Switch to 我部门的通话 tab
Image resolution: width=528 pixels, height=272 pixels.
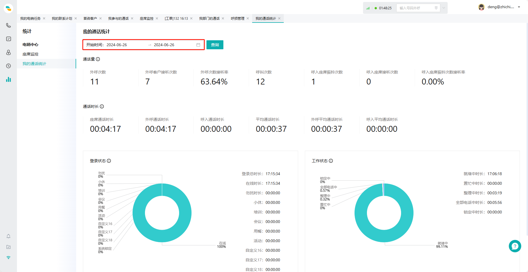209,18
